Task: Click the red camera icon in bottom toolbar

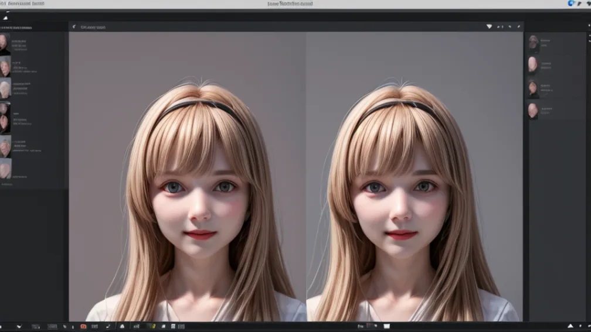Action: pyautogui.click(x=83, y=326)
